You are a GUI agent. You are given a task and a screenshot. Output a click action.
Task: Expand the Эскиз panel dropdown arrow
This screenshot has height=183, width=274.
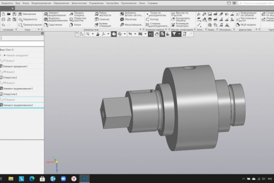pos(38,30)
